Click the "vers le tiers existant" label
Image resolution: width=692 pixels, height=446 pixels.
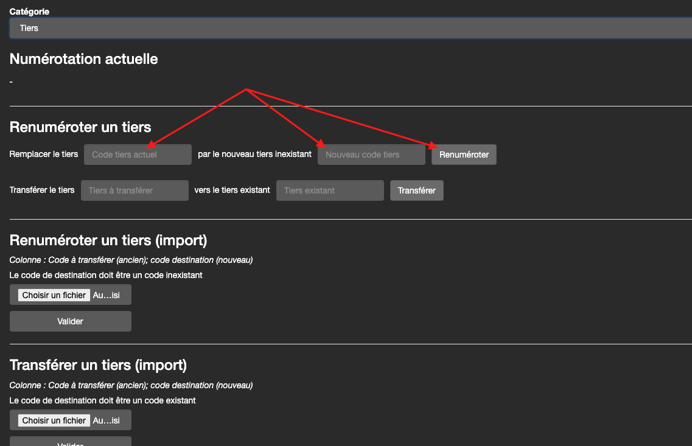coord(232,190)
